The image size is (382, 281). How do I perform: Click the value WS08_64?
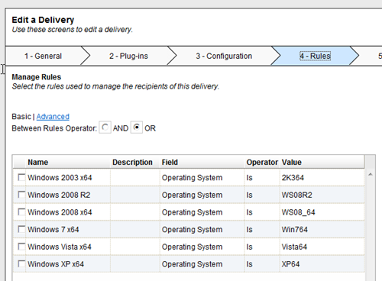pyautogui.click(x=298, y=212)
